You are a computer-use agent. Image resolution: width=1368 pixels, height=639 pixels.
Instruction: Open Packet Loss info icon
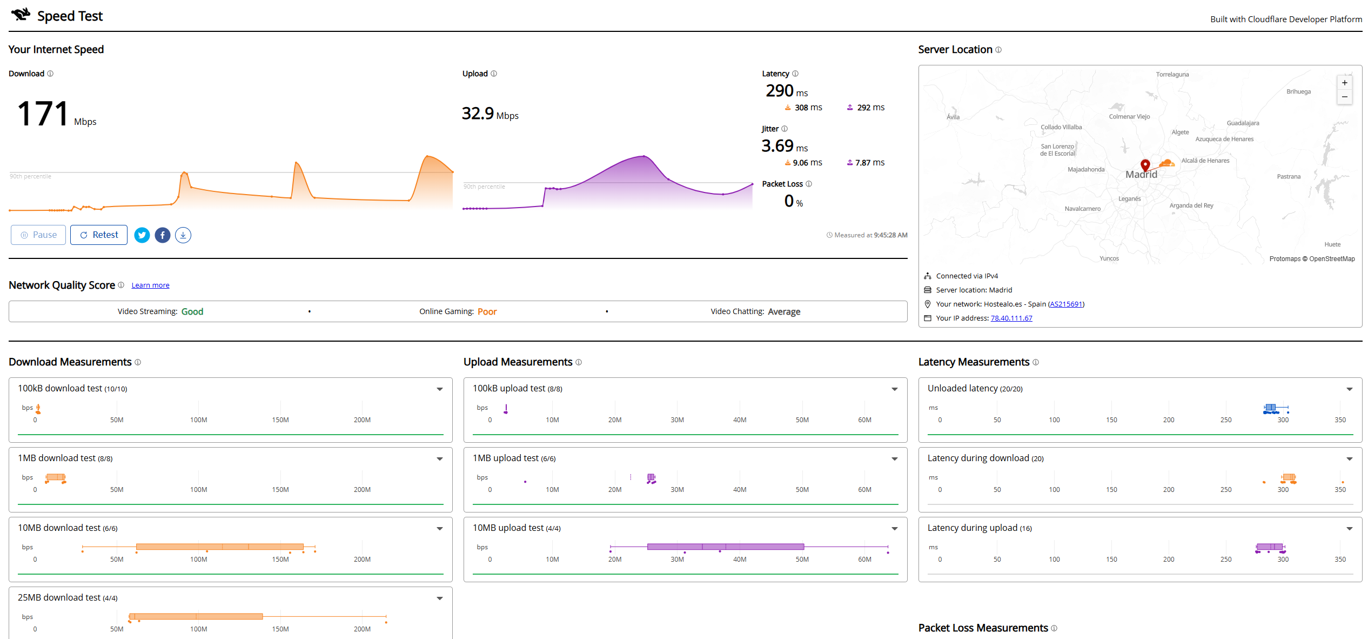809,184
